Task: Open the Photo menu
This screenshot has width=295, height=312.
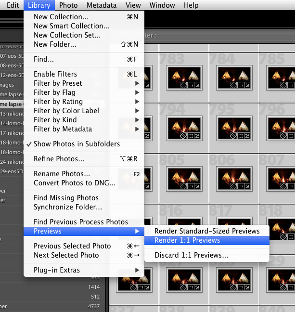Action: point(68,5)
